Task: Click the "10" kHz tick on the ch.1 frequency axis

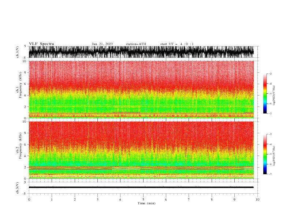Action: click(x=25, y=61)
